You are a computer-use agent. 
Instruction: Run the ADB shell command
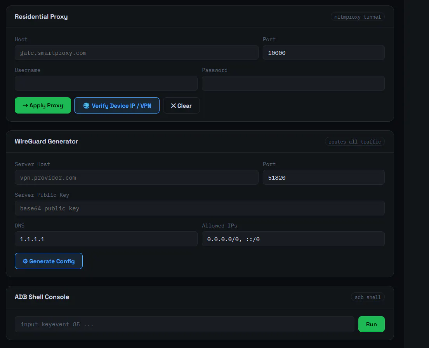[371, 324]
